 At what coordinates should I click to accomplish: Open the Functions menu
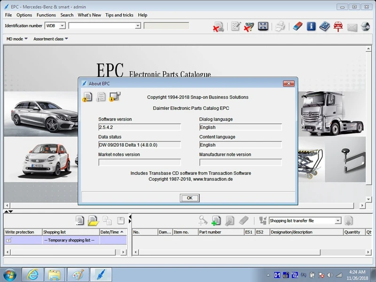[46, 15]
